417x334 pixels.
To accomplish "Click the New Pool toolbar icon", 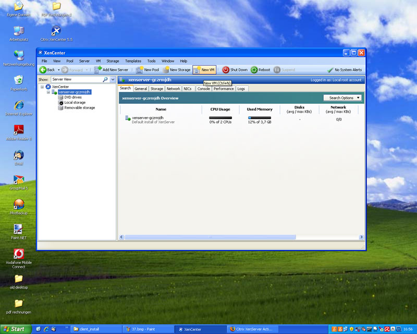I will [139, 70].
